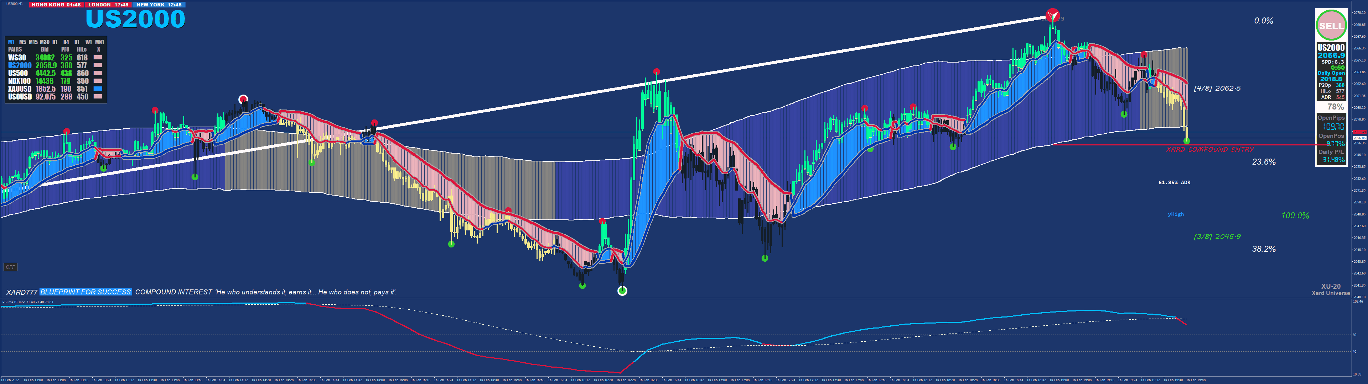The width and height of the screenshot is (1368, 384).
Task: Switch to the M5 timeframe
Action: coord(22,42)
